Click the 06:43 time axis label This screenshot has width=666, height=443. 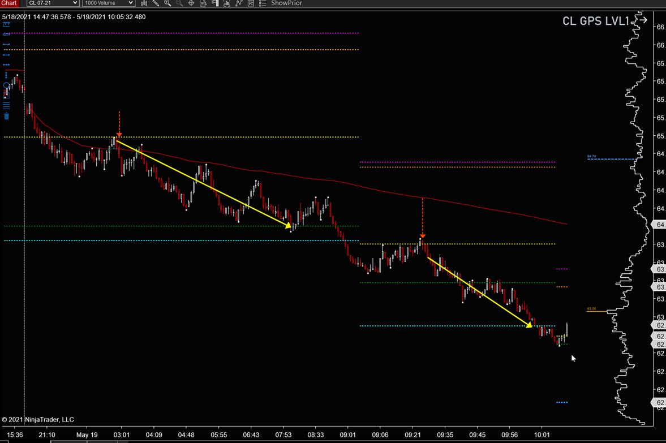pyautogui.click(x=251, y=435)
